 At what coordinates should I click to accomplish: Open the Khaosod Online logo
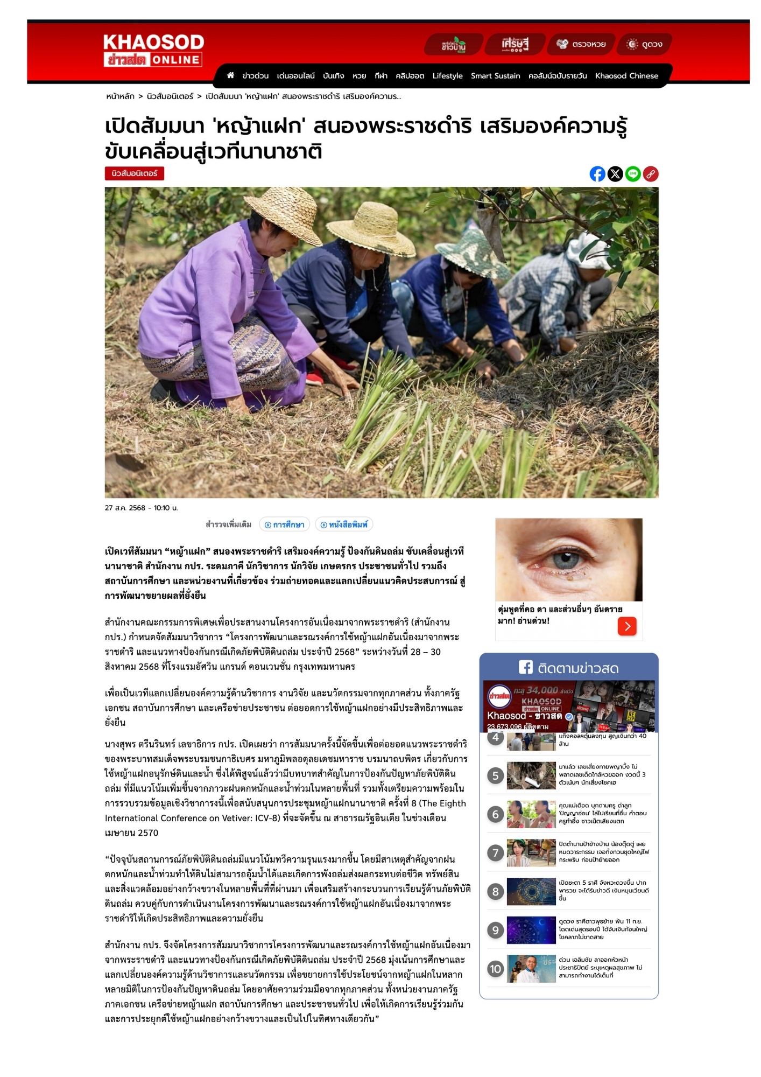[153, 50]
